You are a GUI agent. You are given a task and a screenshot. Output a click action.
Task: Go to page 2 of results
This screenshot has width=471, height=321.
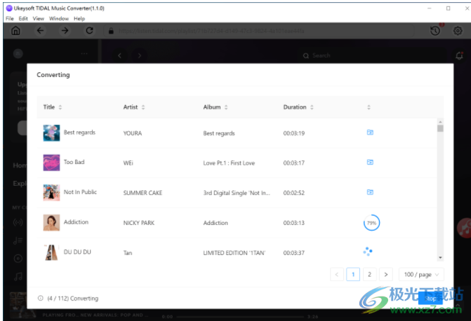coord(369,275)
